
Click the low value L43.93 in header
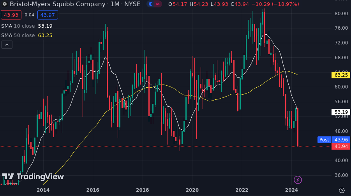pos(220,4)
